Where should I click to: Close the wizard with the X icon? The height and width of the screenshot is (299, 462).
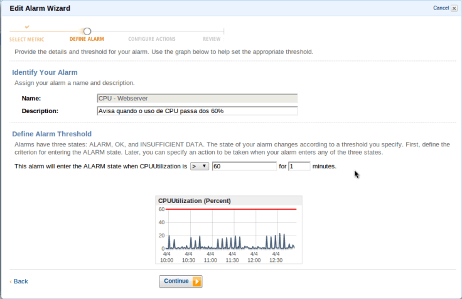454,8
